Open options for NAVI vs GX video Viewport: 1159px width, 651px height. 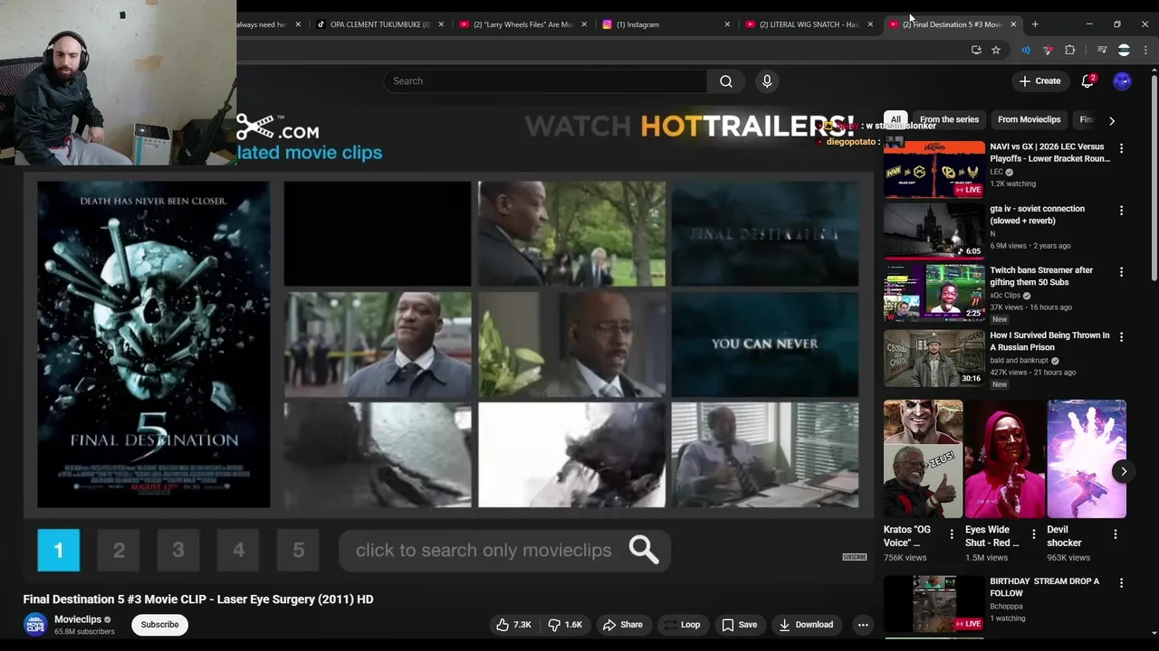(1121, 148)
